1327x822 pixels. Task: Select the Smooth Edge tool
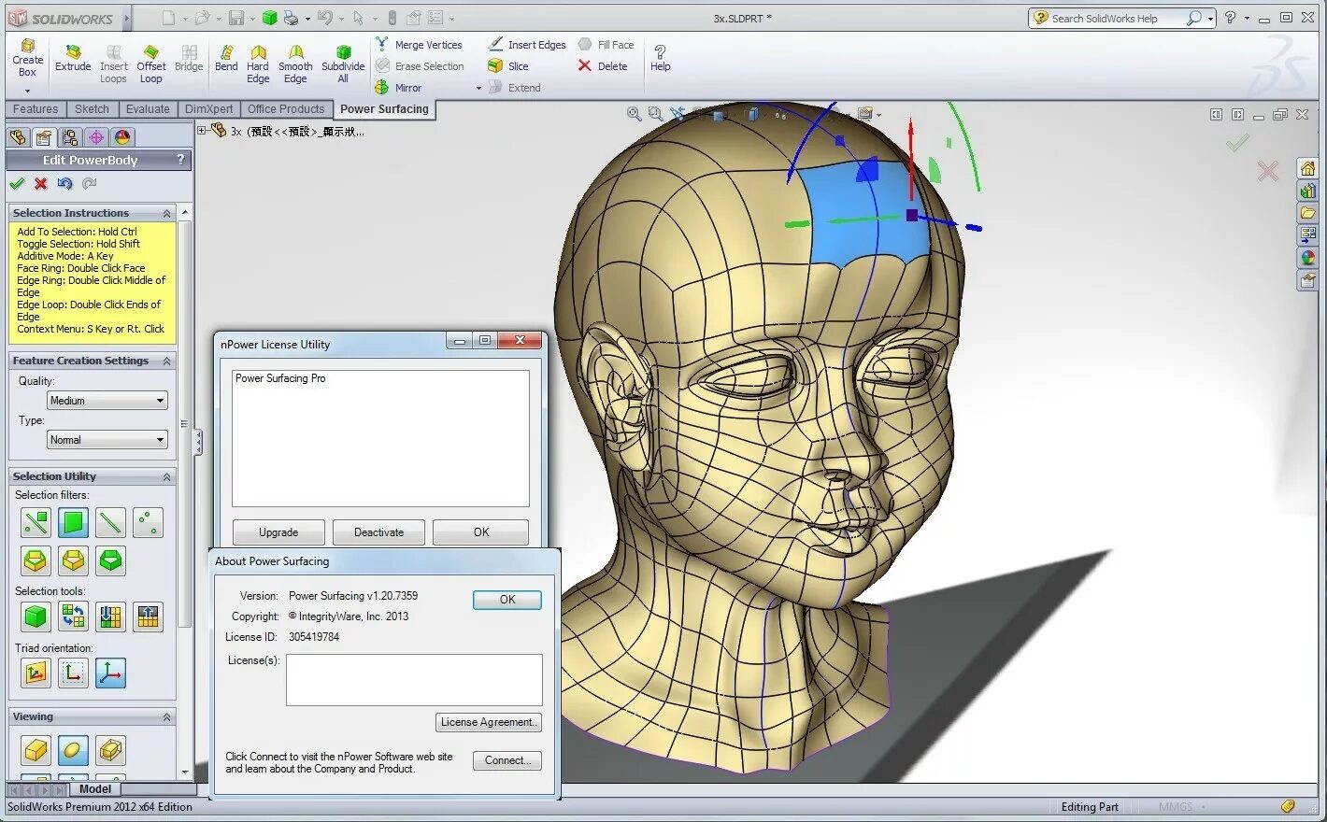pyautogui.click(x=295, y=53)
